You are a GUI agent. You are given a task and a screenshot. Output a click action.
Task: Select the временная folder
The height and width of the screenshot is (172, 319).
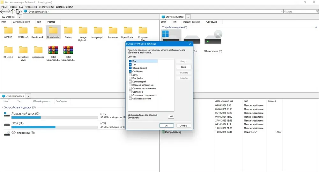pyautogui.click(x=38, y=52)
